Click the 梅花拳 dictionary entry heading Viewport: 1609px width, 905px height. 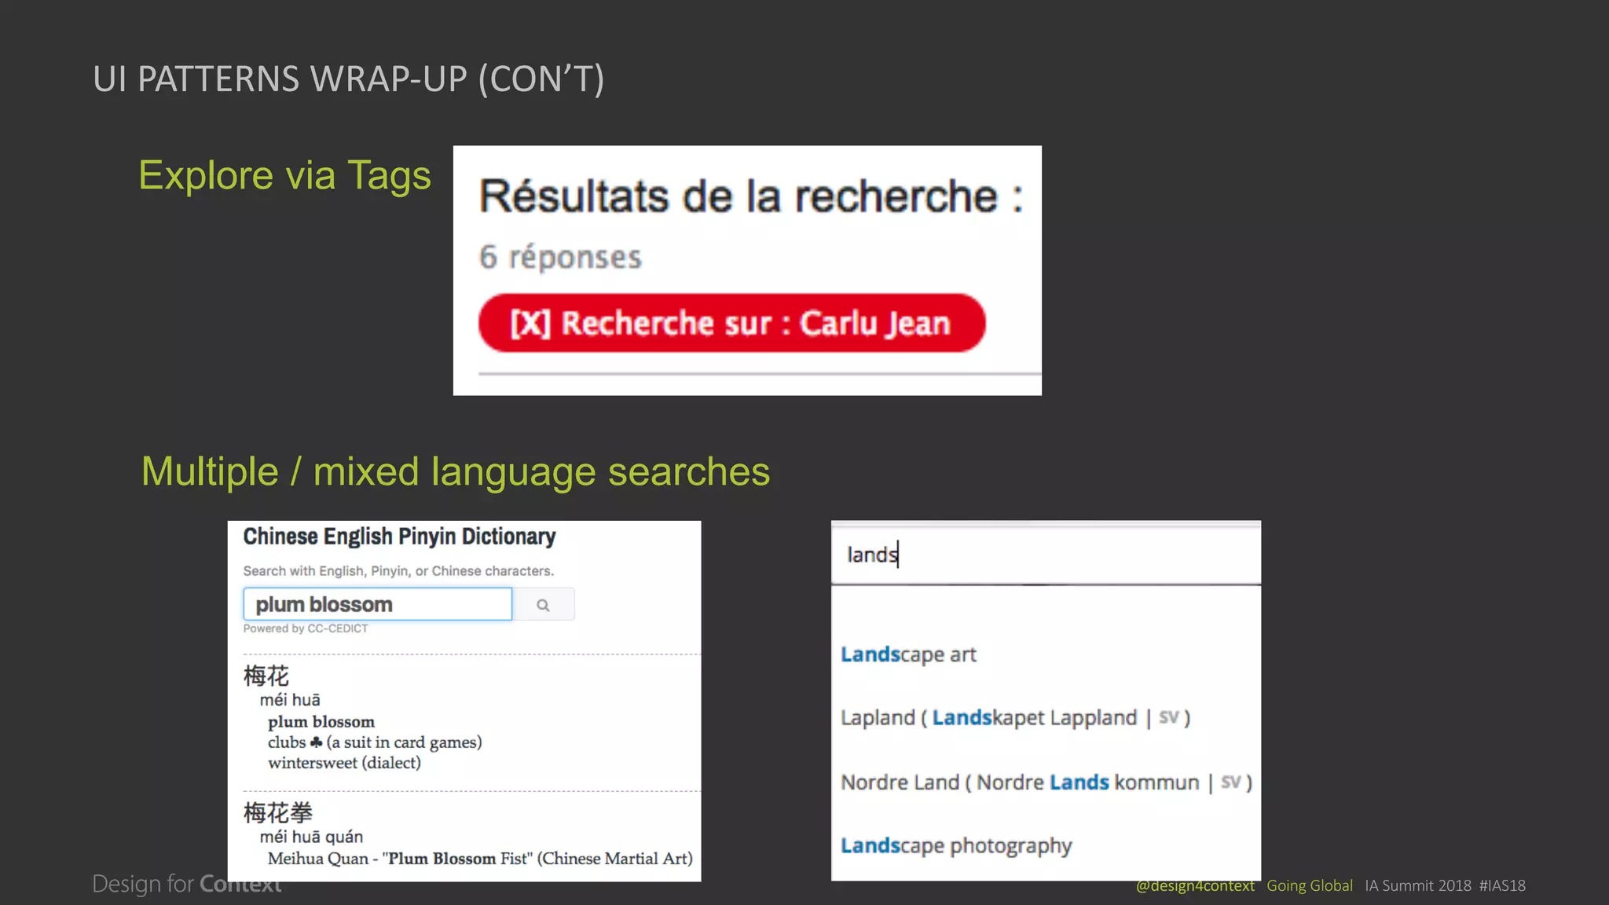coord(278,812)
